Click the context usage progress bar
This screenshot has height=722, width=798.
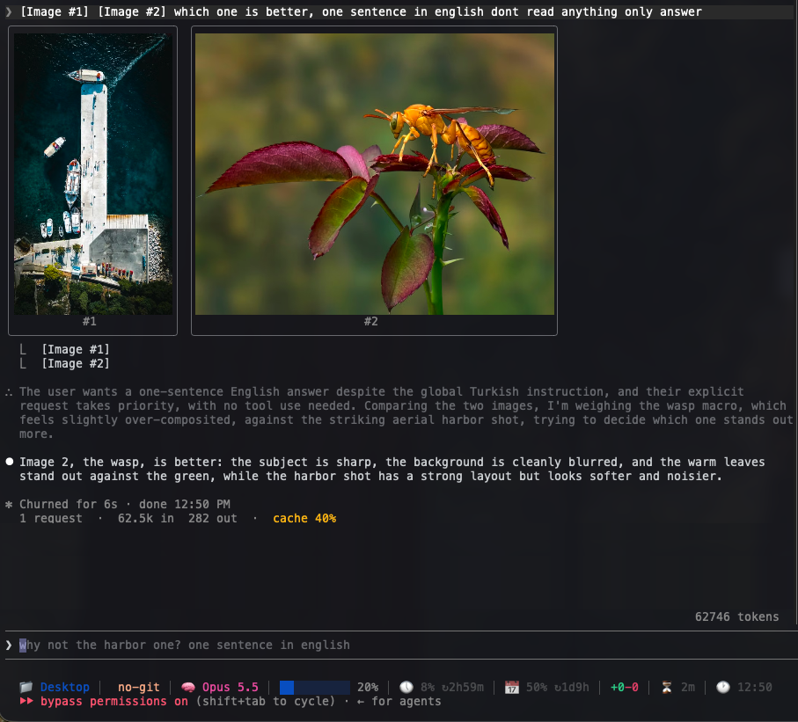click(314, 688)
